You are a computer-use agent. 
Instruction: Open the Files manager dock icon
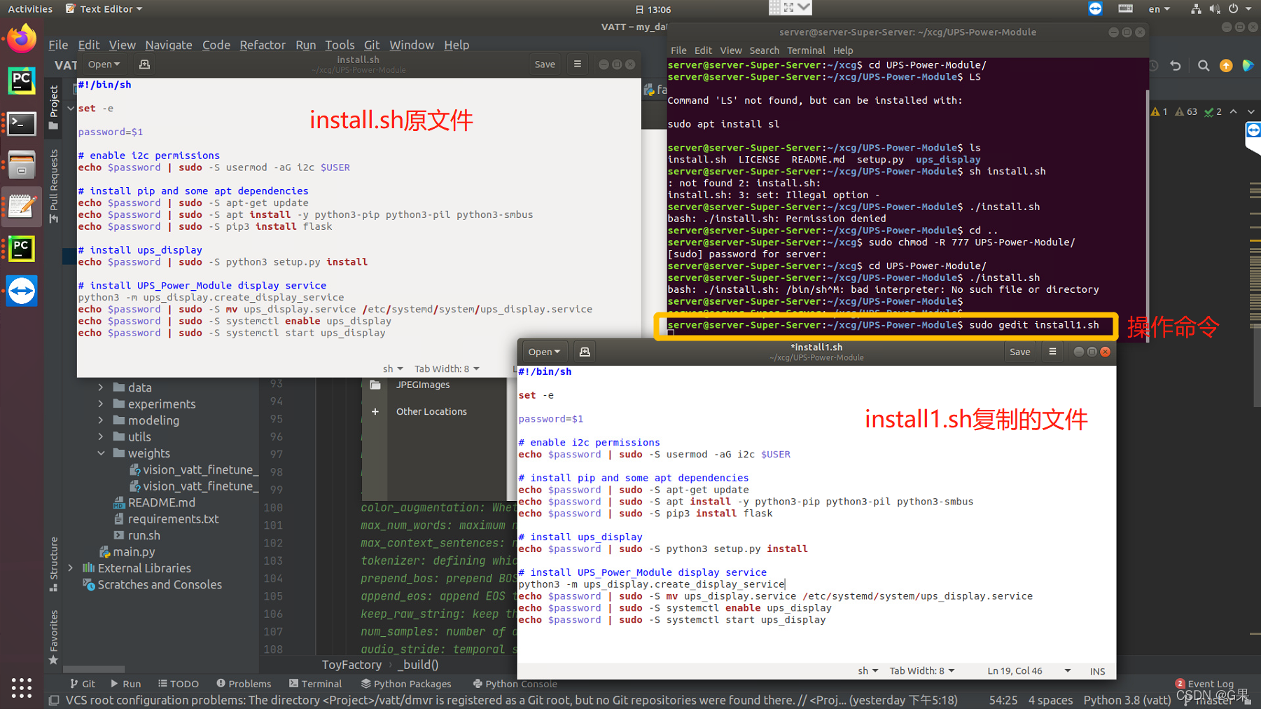(22, 165)
